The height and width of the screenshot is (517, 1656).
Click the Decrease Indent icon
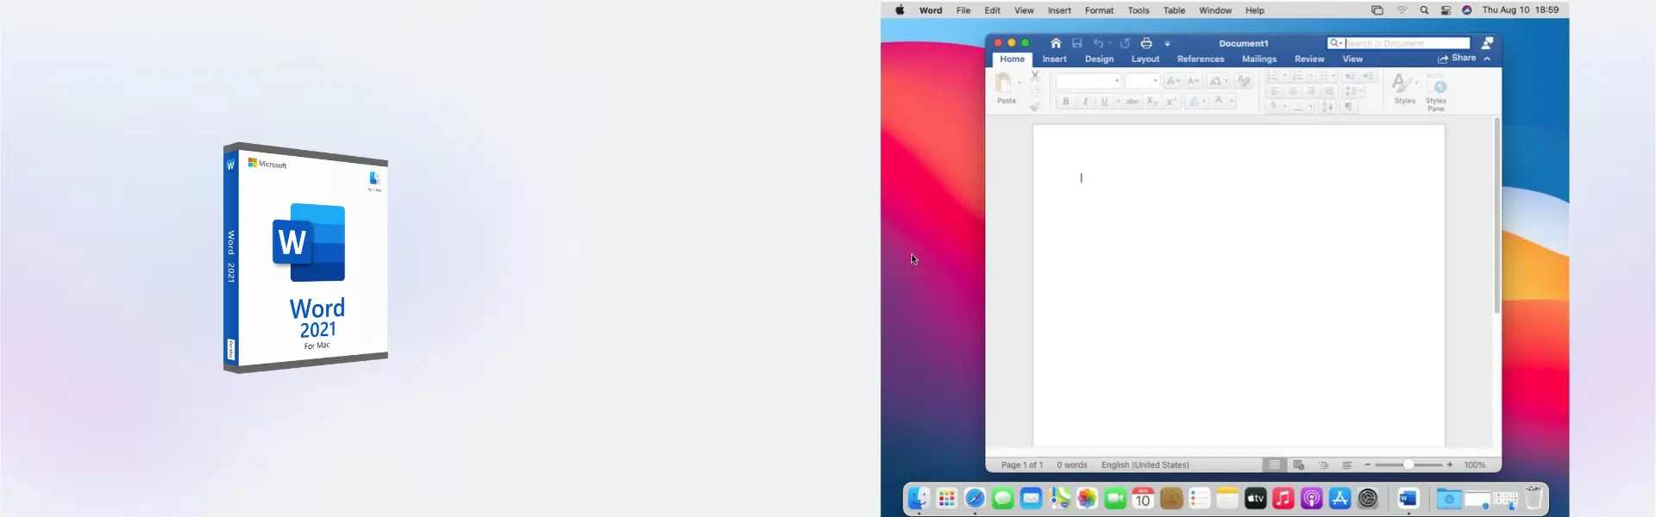[x=1350, y=76]
